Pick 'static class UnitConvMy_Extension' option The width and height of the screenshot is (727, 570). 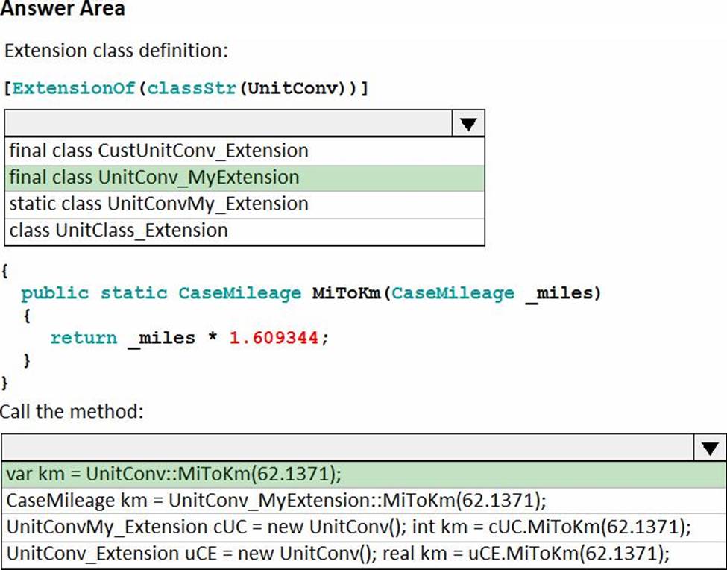[158, 204]
